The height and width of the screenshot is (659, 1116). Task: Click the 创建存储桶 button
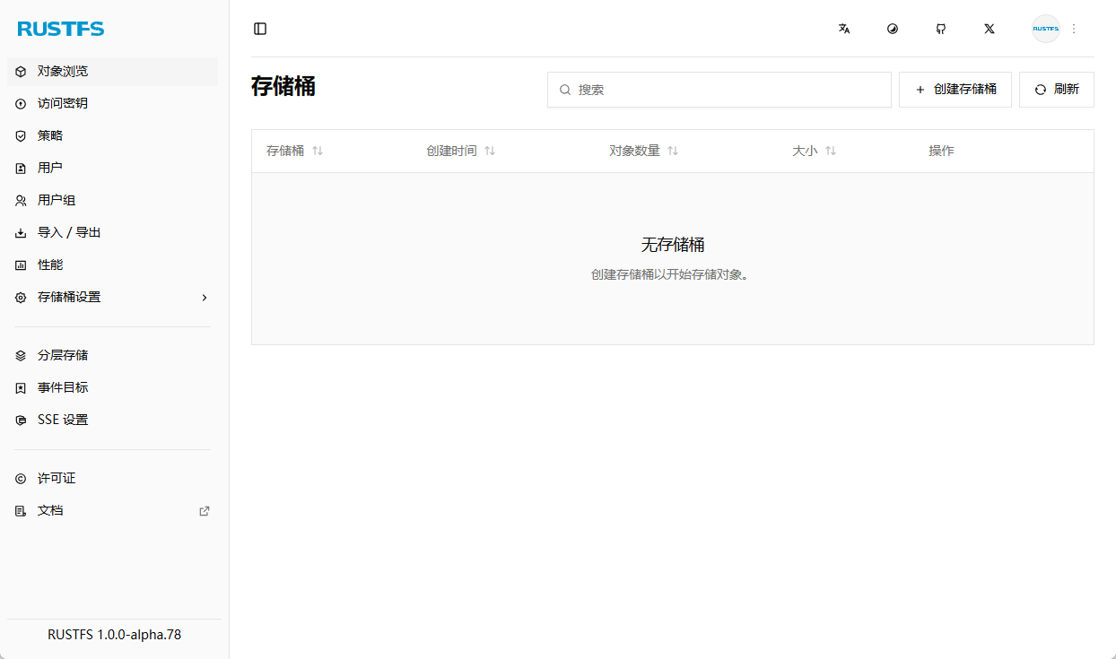pos(955,90)
